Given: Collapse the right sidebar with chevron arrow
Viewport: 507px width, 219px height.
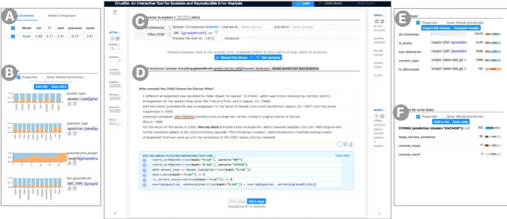Looking at the screenshot, I should (x=380, y=213).
